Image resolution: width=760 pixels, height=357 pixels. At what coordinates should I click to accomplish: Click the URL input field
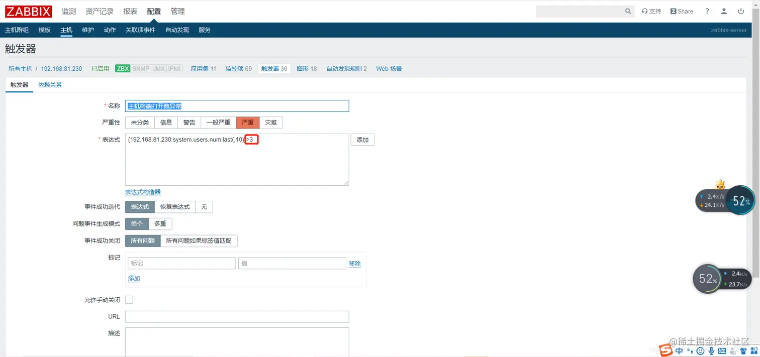coord(237,317)
